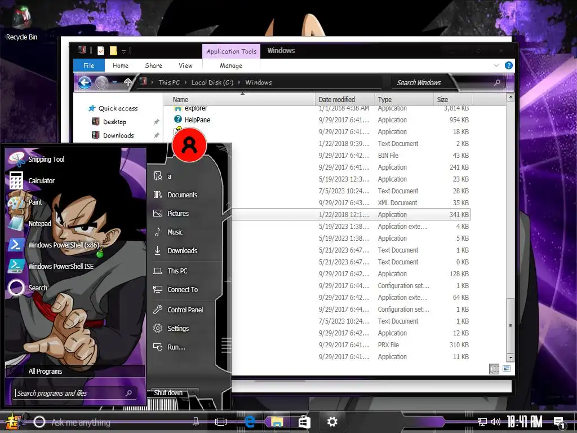Select Application Tools contextual tab
Viewport: 577px width, 433px height.
coord(231,51)
